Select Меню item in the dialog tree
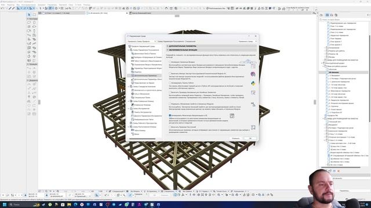Viewport: 371px width, 208px height. click(137, 134)
